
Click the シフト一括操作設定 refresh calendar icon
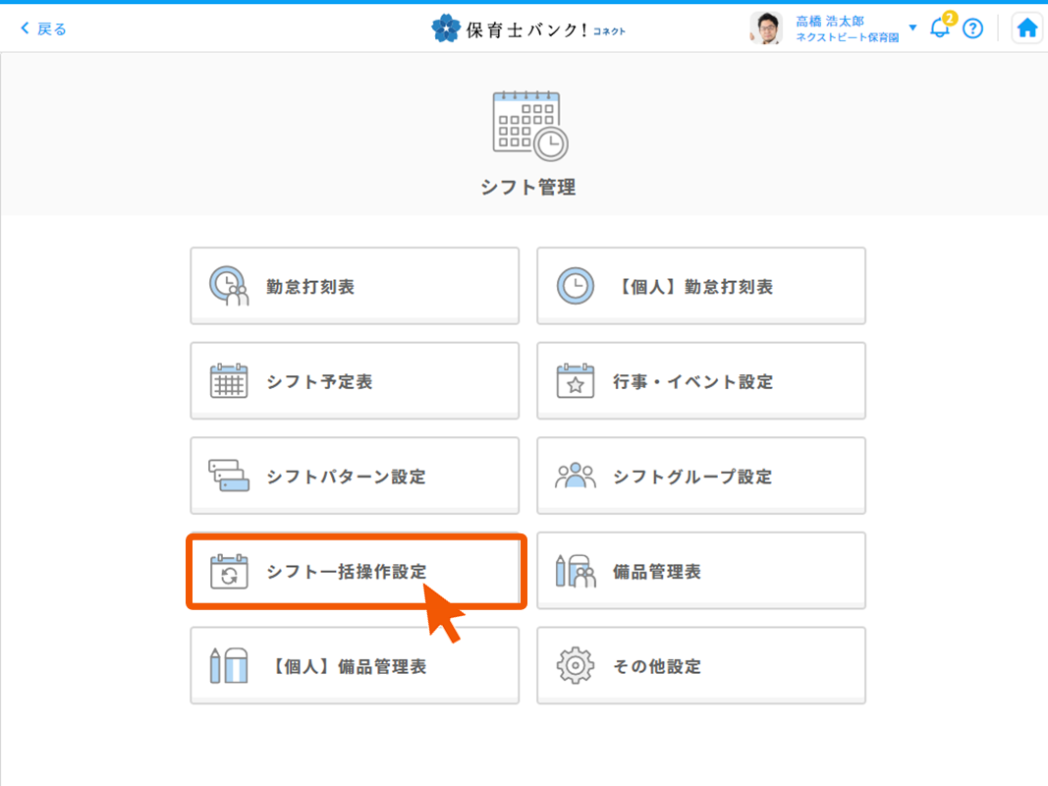point(229,572)
